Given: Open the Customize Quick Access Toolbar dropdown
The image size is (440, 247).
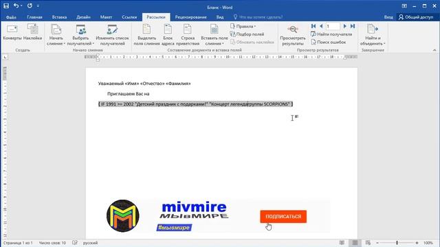Looking at the screenshot, I should pyautogui.click(x=38, y=6).
